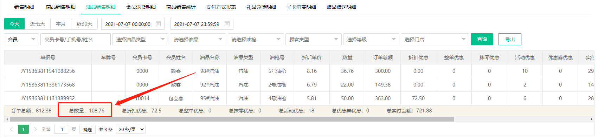Click order number JY15363811541088256
Viewport: 598px width, 138px height.
point(48,71)
